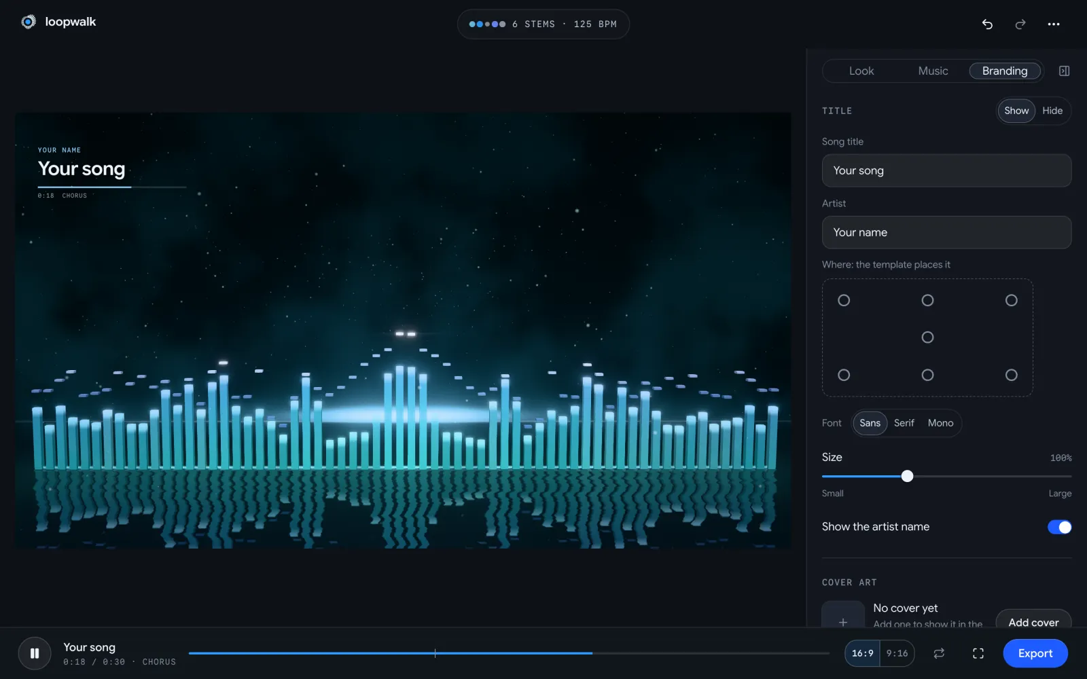Screen dimensions: 1087x679
Task: Click the loopwalk app name
Action: click(71, 22)
